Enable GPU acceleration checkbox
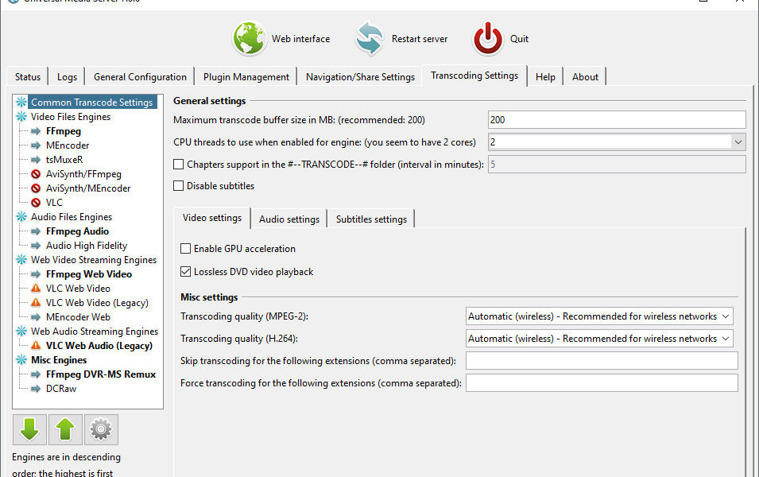This screenshot has width=759, height=477. [x=186, y=249]
